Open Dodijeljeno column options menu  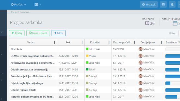coord(161,43)
